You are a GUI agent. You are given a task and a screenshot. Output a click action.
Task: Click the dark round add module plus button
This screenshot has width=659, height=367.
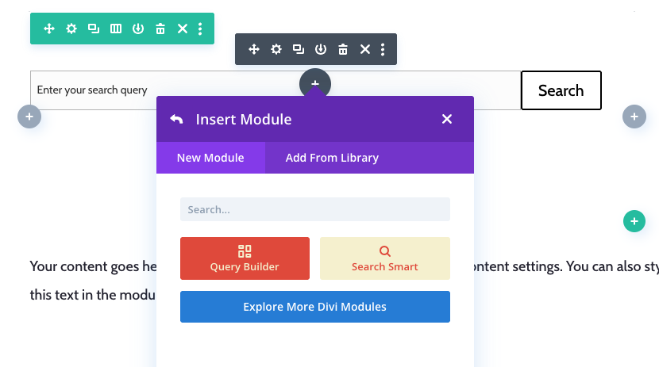coord(315,83)
